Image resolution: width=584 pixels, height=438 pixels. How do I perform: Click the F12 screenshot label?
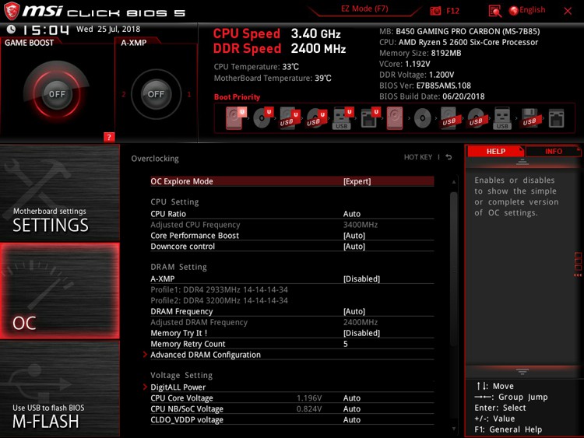(x=452, y=11)
